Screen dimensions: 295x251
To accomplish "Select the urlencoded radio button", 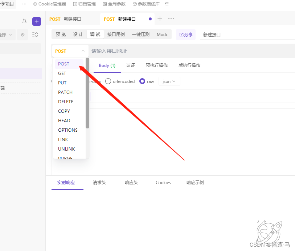I will coord(108,81).
